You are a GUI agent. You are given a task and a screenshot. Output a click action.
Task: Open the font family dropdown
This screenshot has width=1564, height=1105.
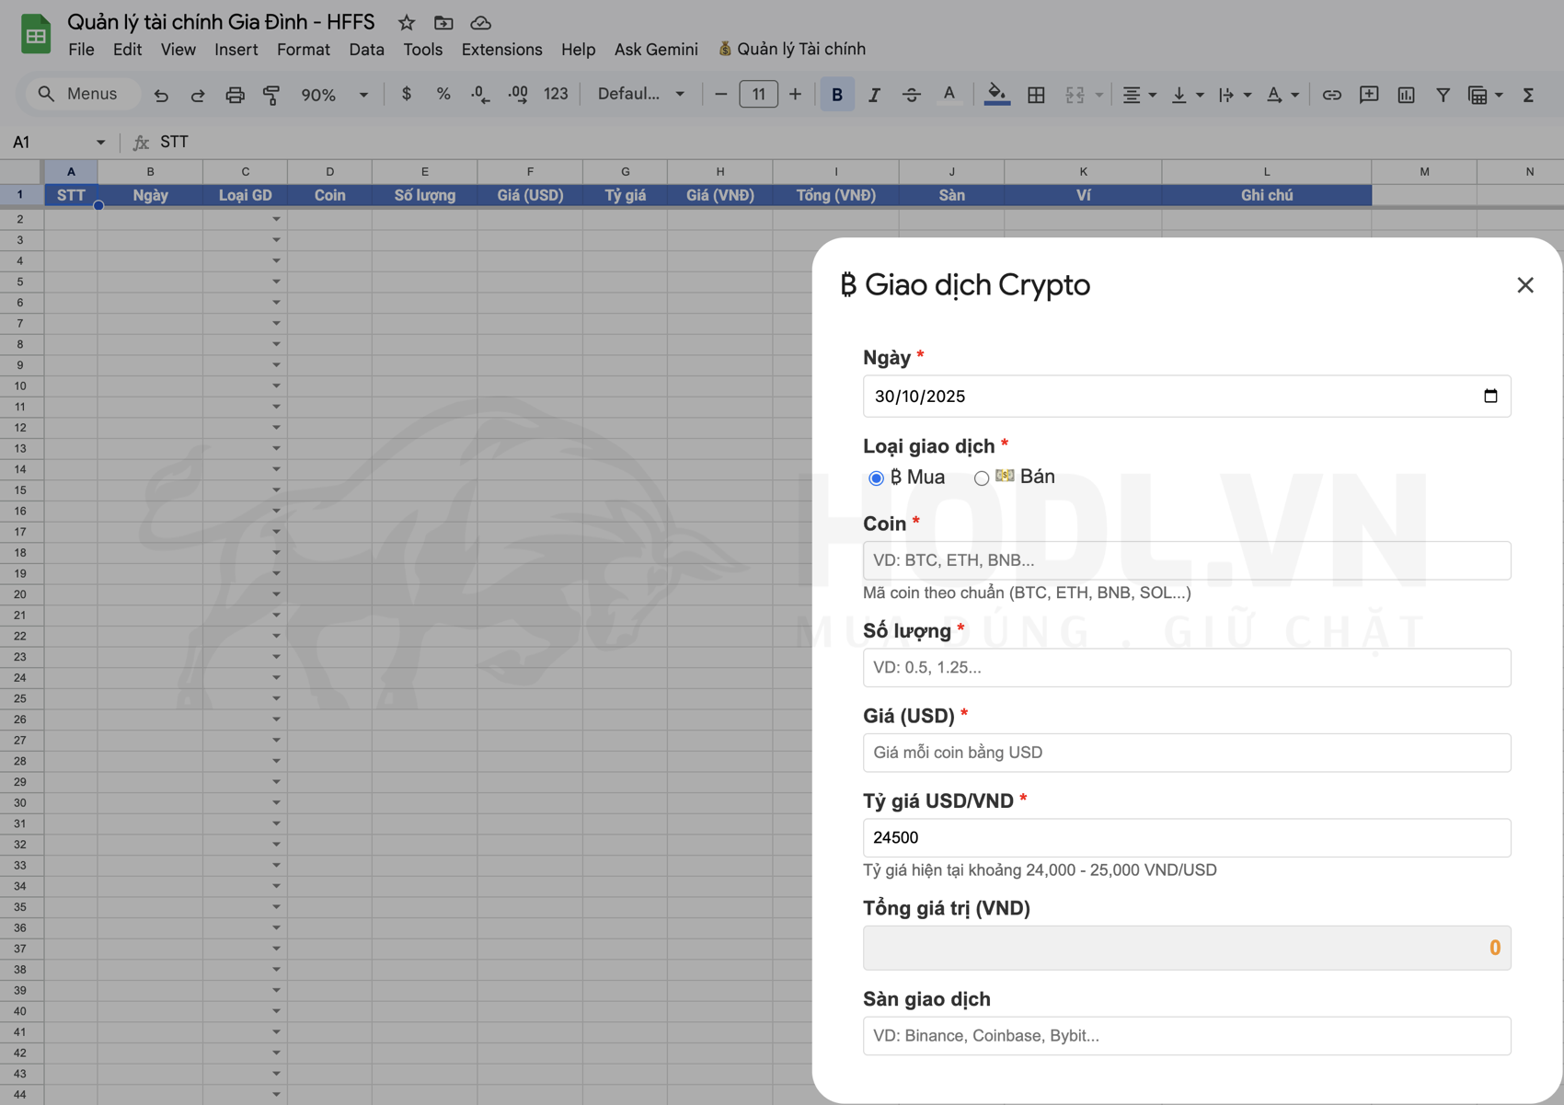click(641, 94)
